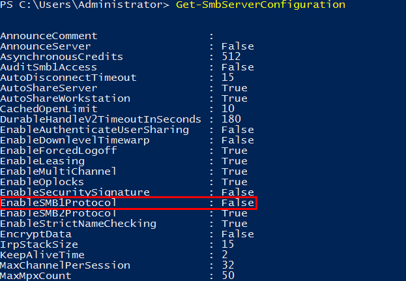Select the EnableSMB1Protocol property name
The width and height of the screenshot is (406, 281).
(x=58, y=203)
